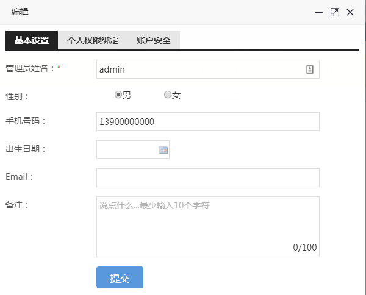366x295 pixels.
Task: Click the 出生日期 date input
Action: click(133, 149)
